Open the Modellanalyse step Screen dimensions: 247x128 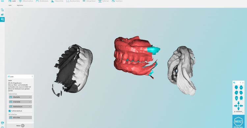click(x=42, y=1)
